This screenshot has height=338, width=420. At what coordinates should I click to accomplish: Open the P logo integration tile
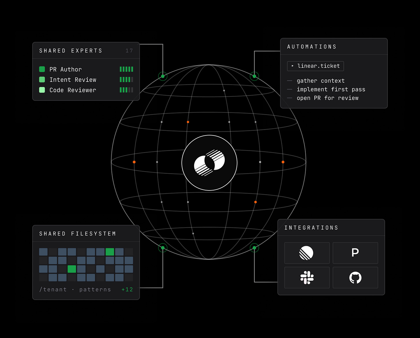click(355, 253)
